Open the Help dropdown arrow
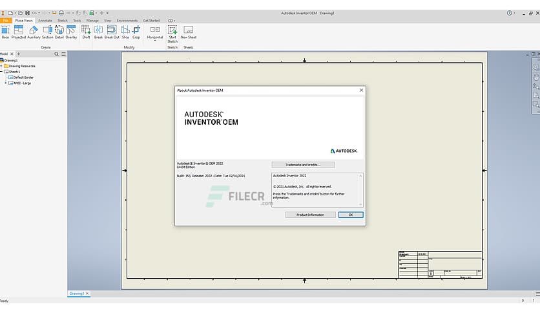The image size is (540, 313). click(515, 13)
